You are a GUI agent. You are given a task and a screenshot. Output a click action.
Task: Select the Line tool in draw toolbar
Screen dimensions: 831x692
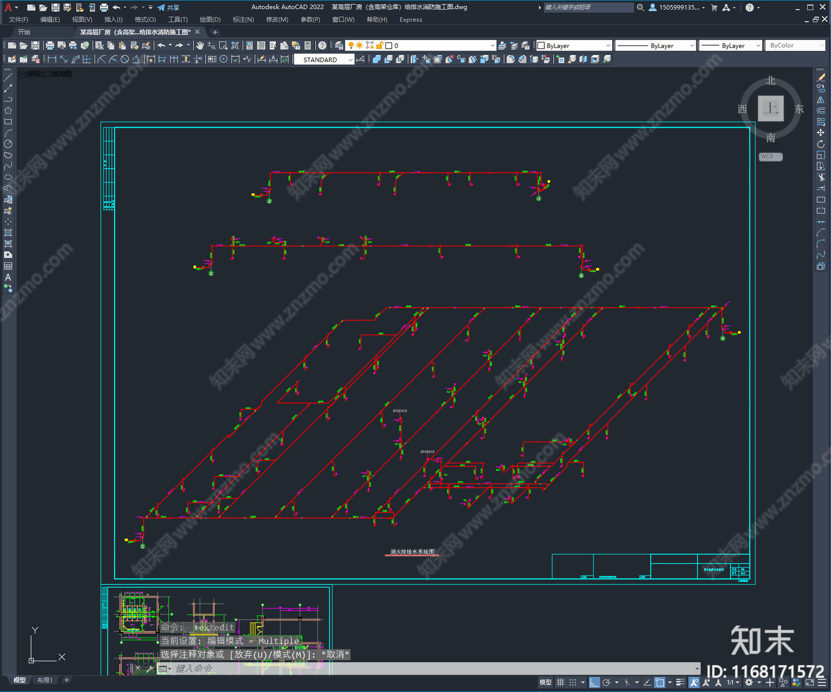[x=8, y=77]
